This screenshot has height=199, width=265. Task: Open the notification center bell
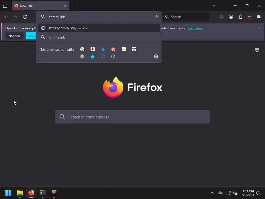click(x=258, y=193)
